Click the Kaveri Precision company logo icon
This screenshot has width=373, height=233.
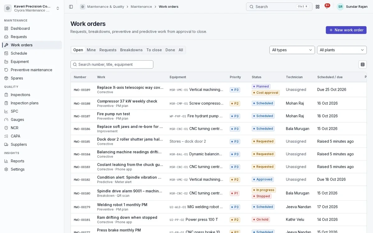(8, 8)
